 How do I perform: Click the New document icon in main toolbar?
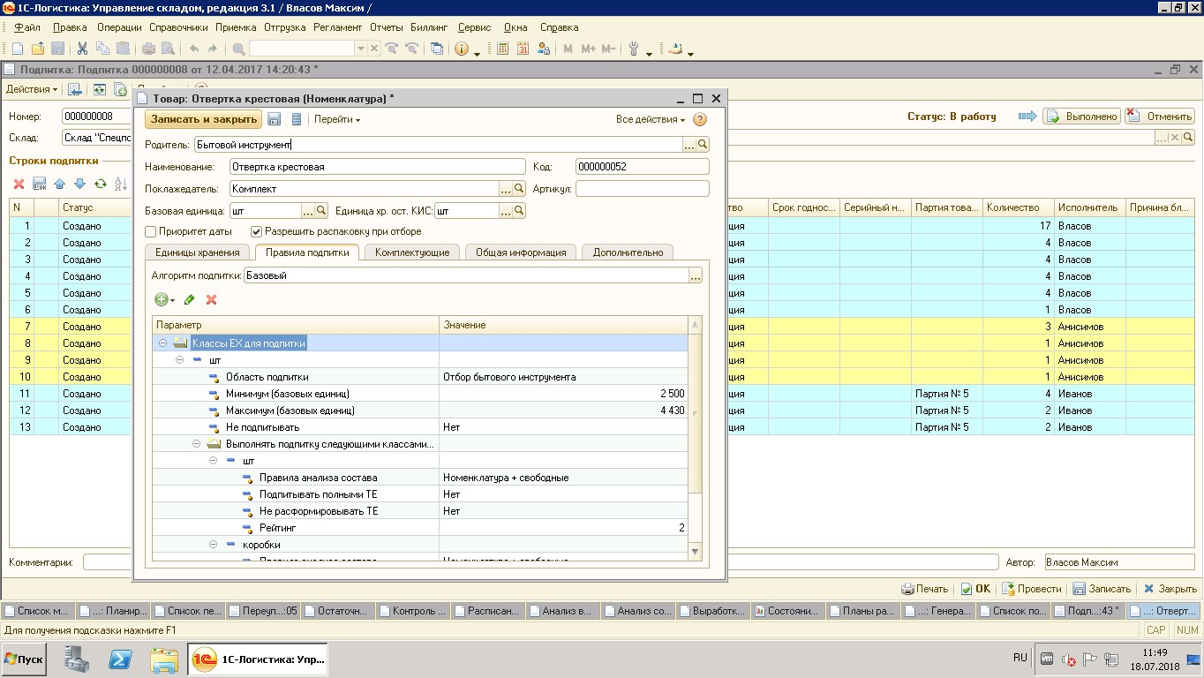(18, 49)
